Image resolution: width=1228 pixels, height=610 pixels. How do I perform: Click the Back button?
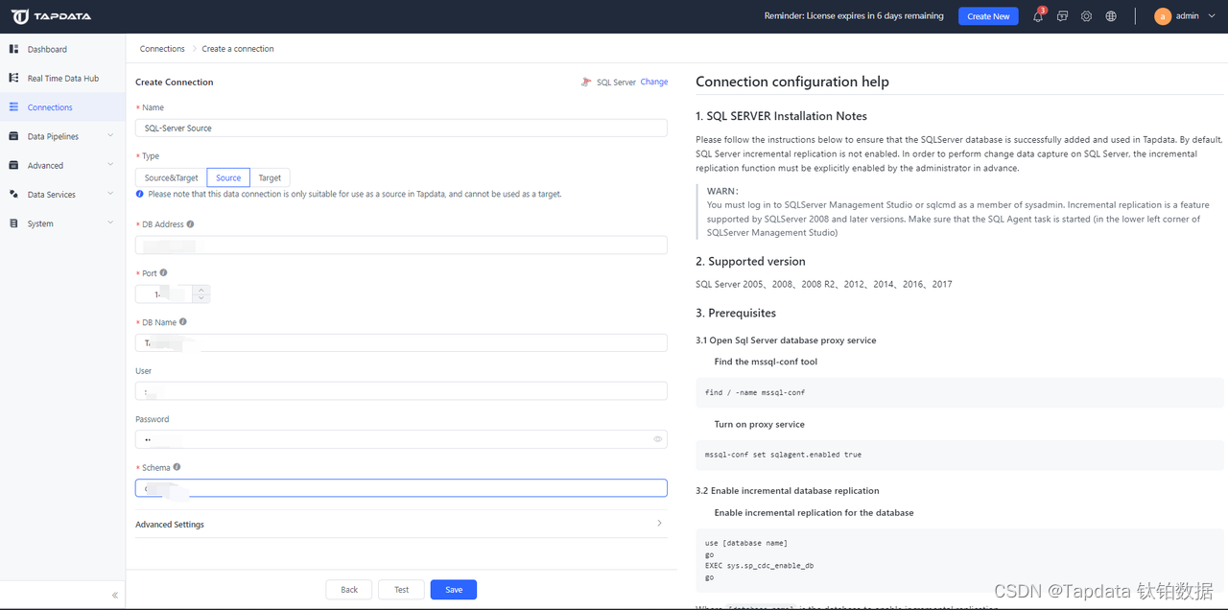(x=349, y=590)
